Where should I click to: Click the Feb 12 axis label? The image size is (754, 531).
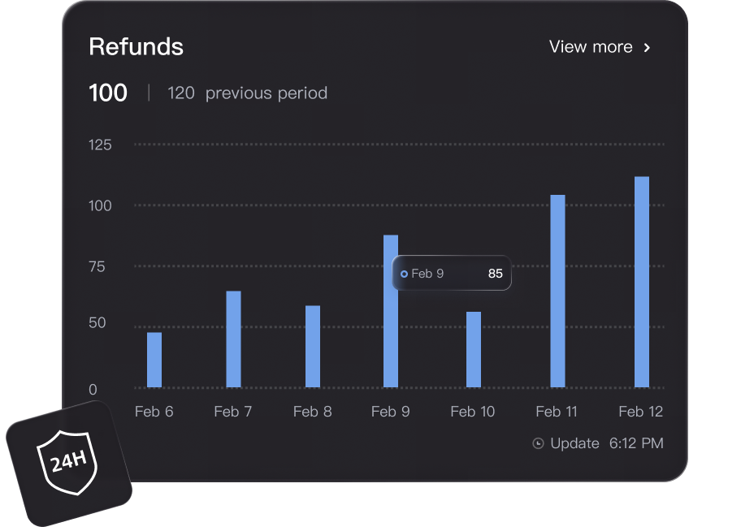pyautogui.click(x=640, y=412)
